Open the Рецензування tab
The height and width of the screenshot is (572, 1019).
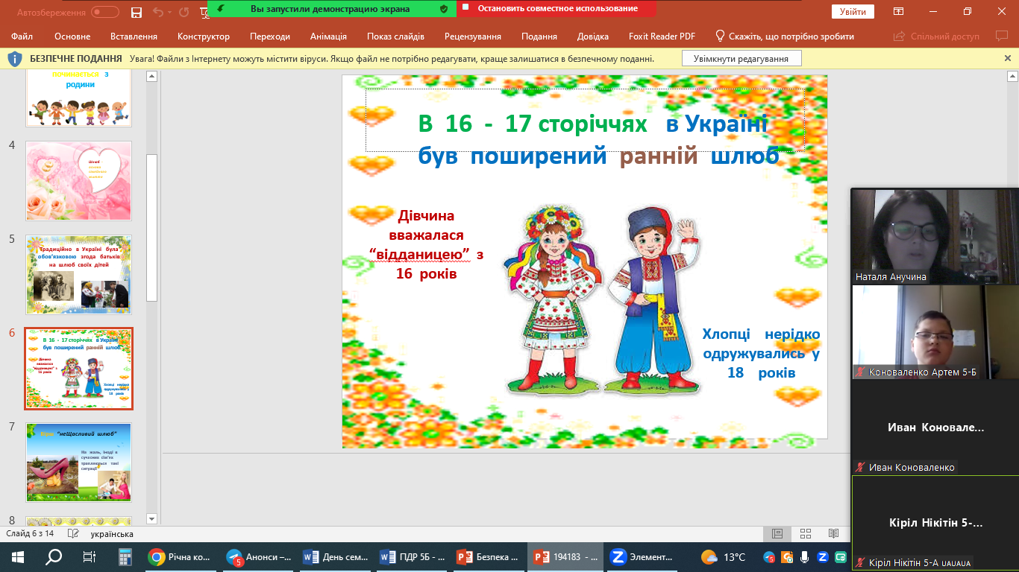click(474, 36)
